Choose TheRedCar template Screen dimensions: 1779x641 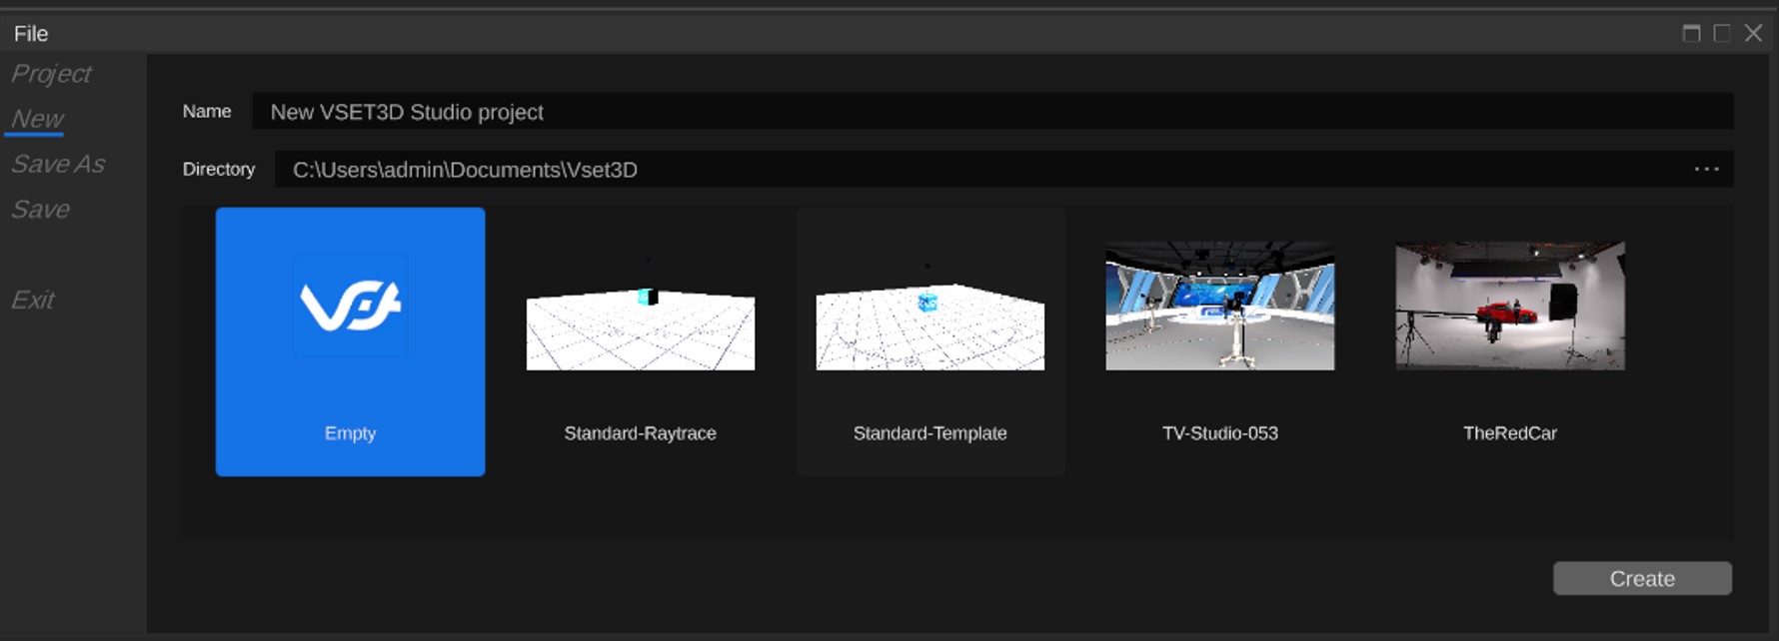coord(1509,341)
